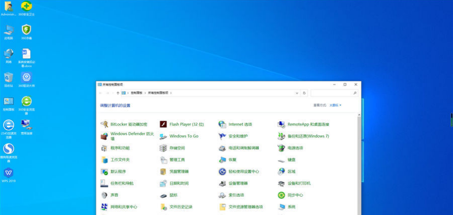The image size is (453, 215).
Task: Open the Sync Center item
Action: tap(295, 195)
